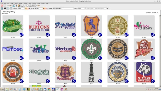This screenshot has width=161, height=91.
Task: Select the Jack's Coffee Shop design thumbnail
Action: (x=118, y=26)
